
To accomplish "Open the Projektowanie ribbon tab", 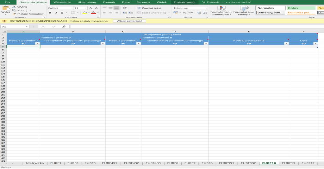I will click(184, 2).
